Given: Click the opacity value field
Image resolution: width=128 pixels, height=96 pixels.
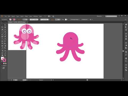Looking at the screenshot, I should pos(57,19).
